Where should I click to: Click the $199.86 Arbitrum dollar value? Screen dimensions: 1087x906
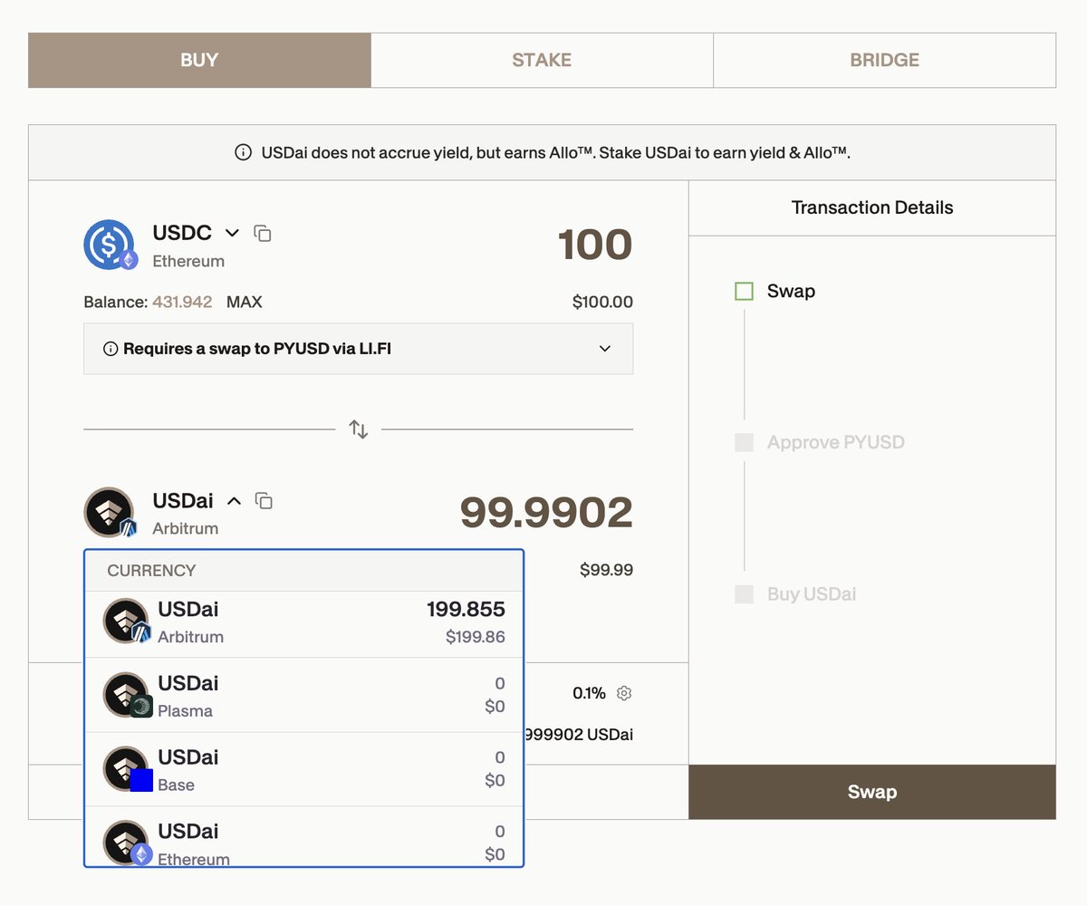tap(476, 637)
